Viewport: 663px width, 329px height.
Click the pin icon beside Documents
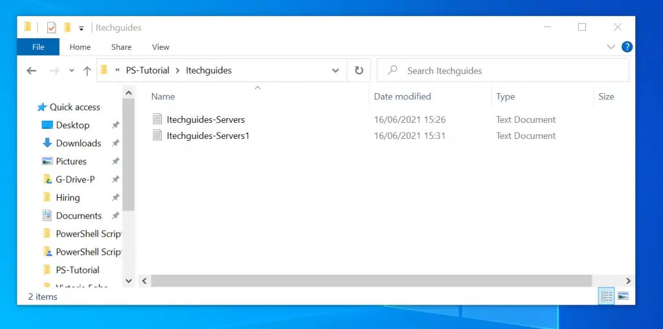115,216
